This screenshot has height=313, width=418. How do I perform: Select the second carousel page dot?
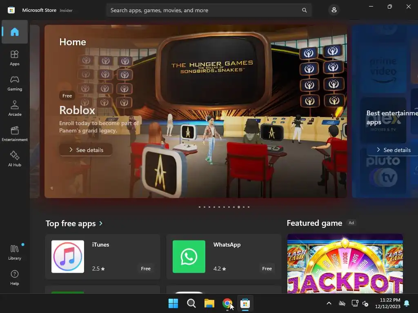click(205, 207)
